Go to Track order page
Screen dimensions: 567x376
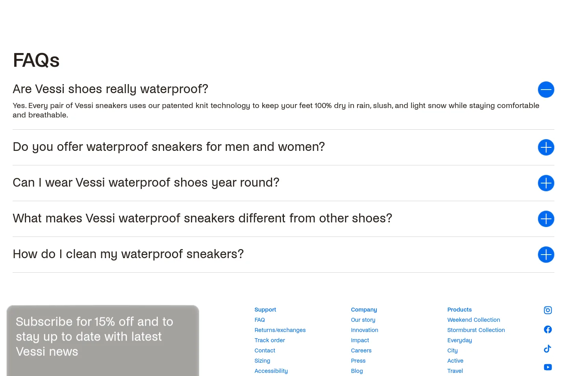(270, 340)
